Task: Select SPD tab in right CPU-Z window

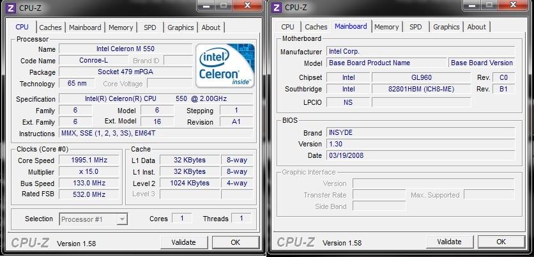Action: 415,27
